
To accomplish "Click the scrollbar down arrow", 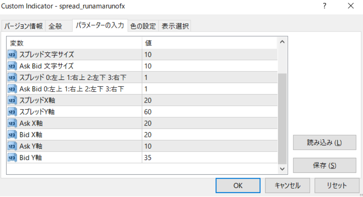I will click(282, 169).
